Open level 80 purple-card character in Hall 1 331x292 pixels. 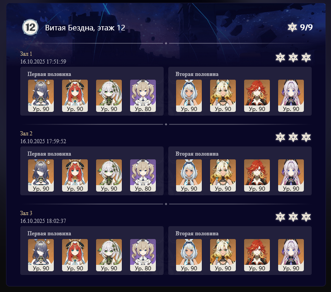(x=143, y=96)
